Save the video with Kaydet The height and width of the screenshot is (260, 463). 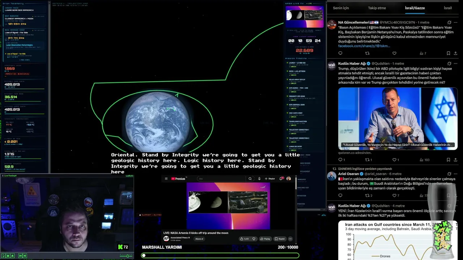click(x=280, y=239)
